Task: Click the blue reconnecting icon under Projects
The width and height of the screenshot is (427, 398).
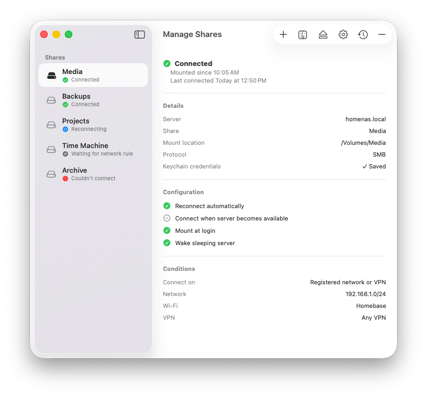Action: [x=65, y=129]
